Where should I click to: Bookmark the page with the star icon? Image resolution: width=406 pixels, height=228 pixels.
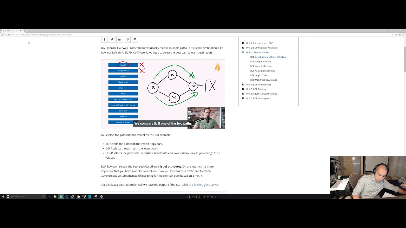click(x=396, y=35)
